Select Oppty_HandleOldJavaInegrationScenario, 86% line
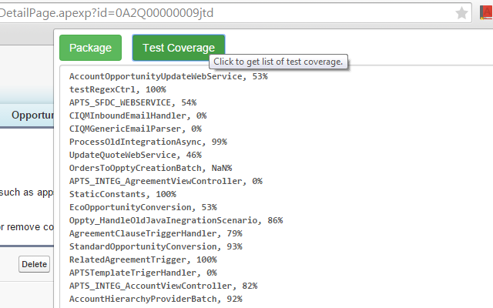 pyautogui.click(x=176, y=220)
